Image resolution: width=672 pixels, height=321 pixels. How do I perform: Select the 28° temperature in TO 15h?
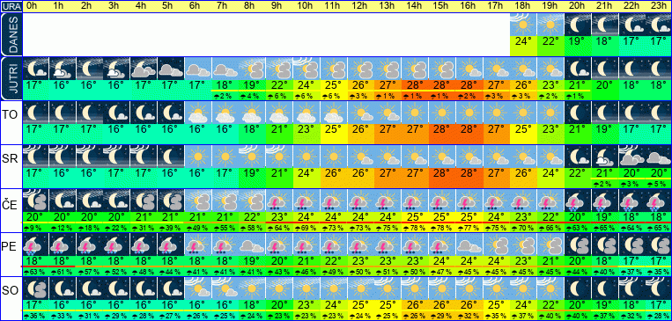[x=442, y=128]
